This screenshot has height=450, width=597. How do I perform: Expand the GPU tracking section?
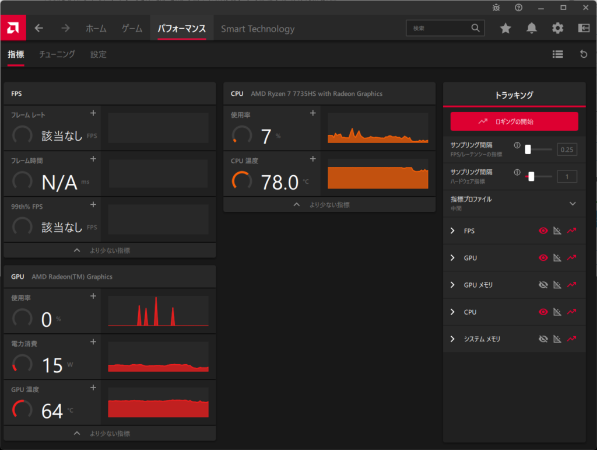[x=452, y=258]
